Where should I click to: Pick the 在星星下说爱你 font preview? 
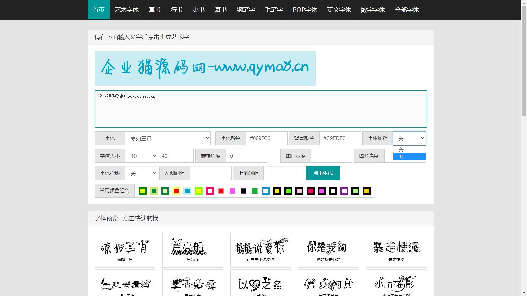pos(261,250)
